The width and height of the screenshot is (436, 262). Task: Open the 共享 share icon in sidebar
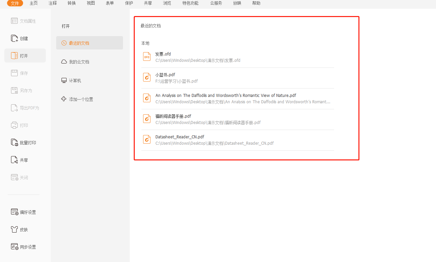point(14,160)
